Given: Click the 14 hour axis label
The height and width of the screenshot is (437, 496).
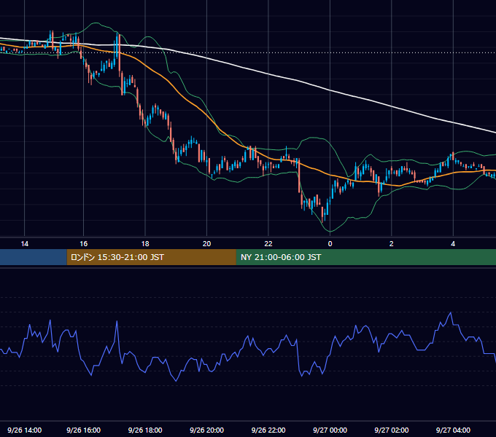Looking at the screenshot, I should tap(24, 244).
